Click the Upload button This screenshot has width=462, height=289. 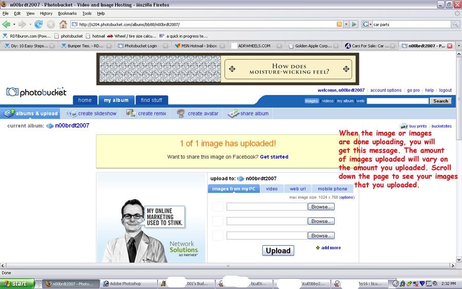coord(278,251)
